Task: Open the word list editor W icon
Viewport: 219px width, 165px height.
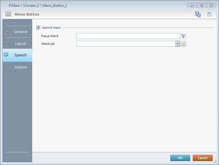Action: click(184, 44)
